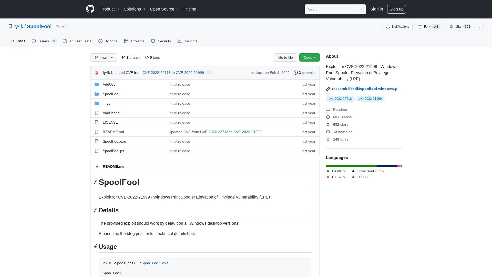Click the Sign up button
Image resolution: width=492 pixels, height=277 pixels.
click(396, 9)
